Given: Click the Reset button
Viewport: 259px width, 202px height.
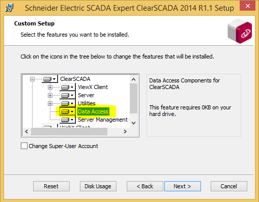Looking at the screenshot, I should tap(51, 186).
